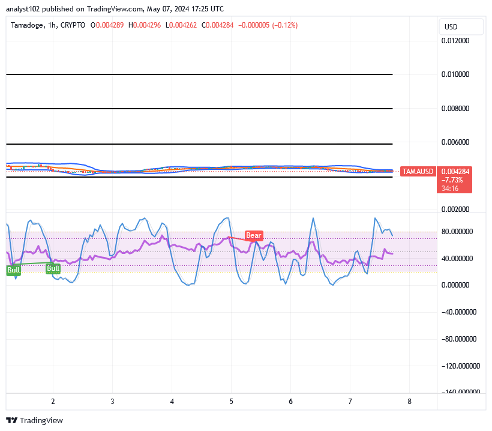Click the horizontal line at 0.010000

(x=199, y=74)
